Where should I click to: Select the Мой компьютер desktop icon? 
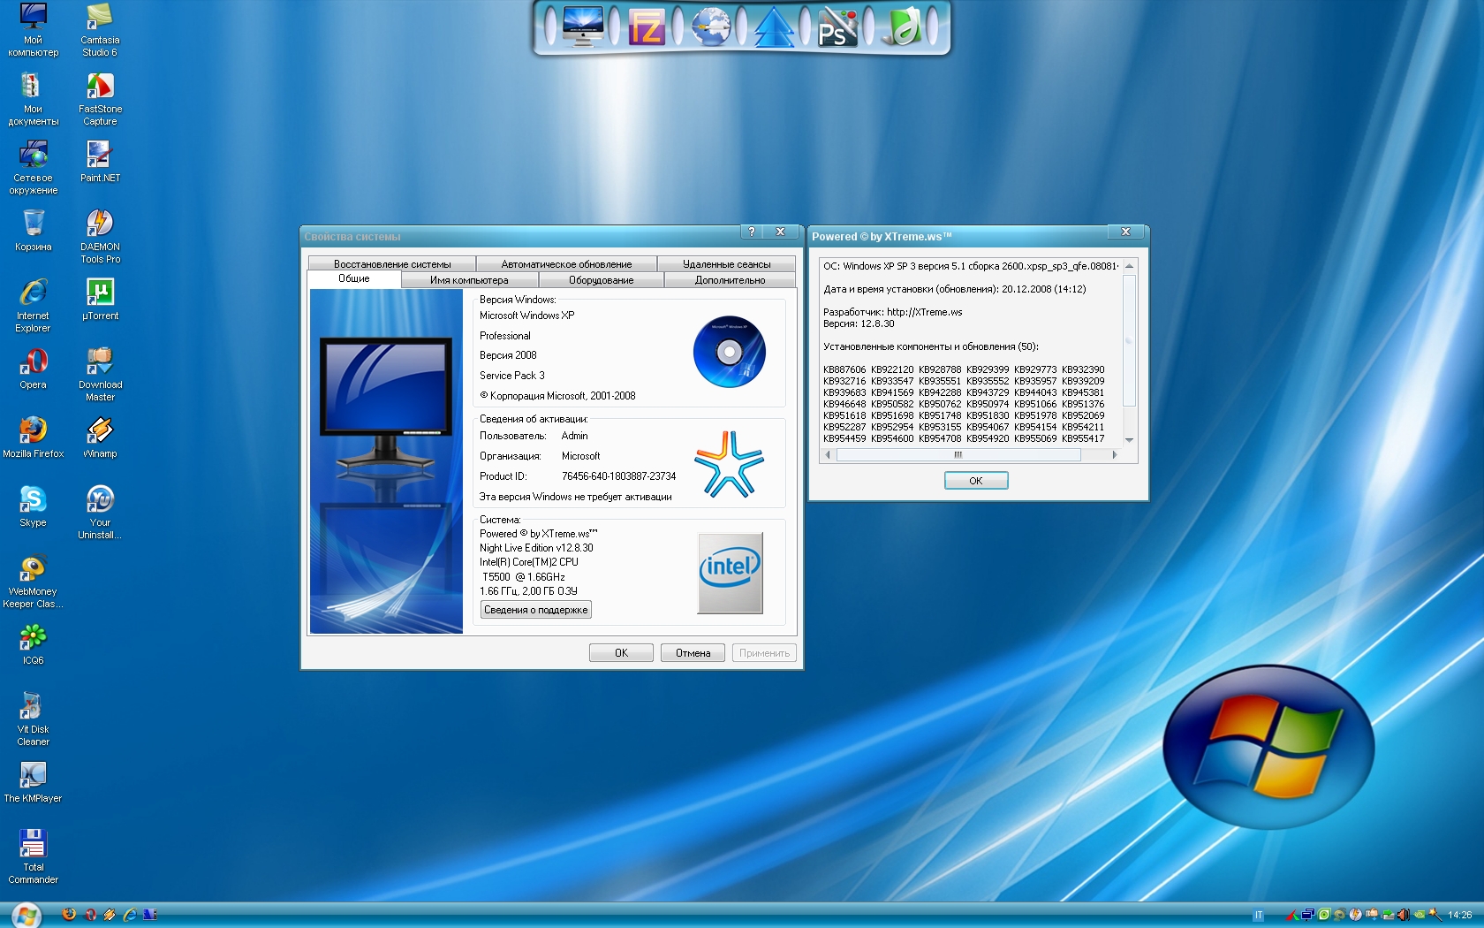pyautogui.click(x=34, y=29)
